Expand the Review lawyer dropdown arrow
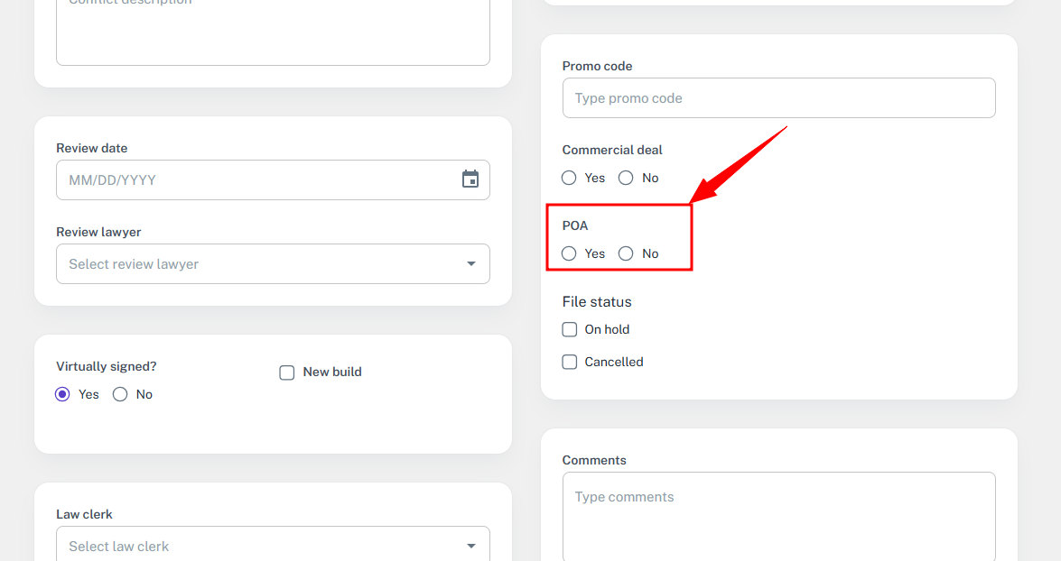Screen dimensions: 1061x561 pyautogui.click(x=471, y=263)
